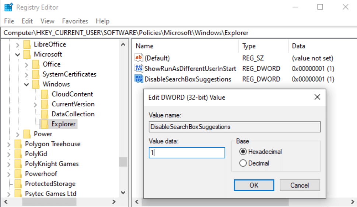
Task: Open the View menu
Action: 48,21
